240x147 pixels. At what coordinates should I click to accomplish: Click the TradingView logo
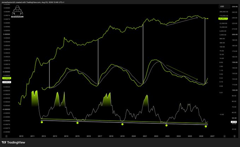point(13,142)
